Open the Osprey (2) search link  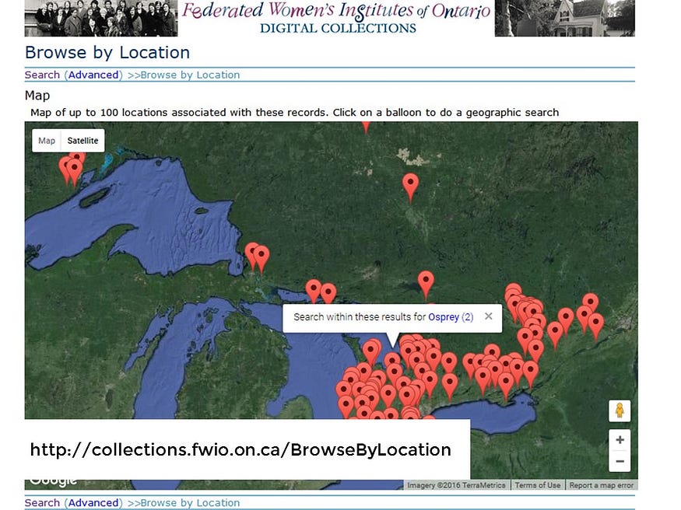[451, 317]
